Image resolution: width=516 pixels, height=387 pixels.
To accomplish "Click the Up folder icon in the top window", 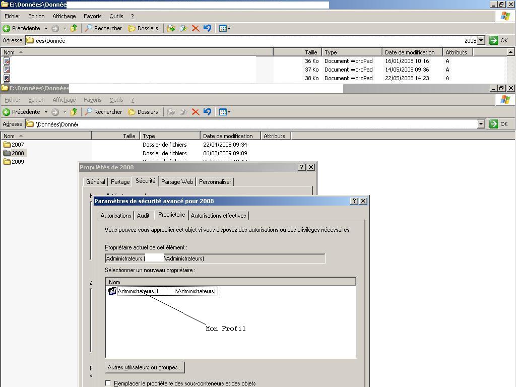I will pos(74,28).
